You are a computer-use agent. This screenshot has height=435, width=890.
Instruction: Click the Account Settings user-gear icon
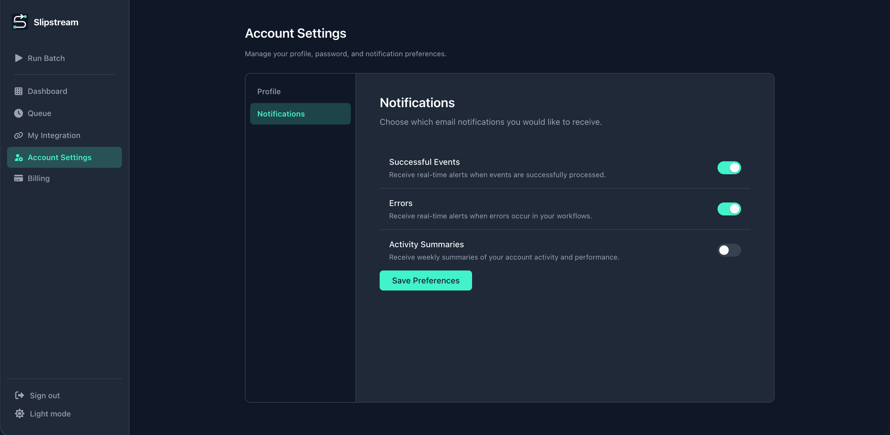(x=19, y=157)
